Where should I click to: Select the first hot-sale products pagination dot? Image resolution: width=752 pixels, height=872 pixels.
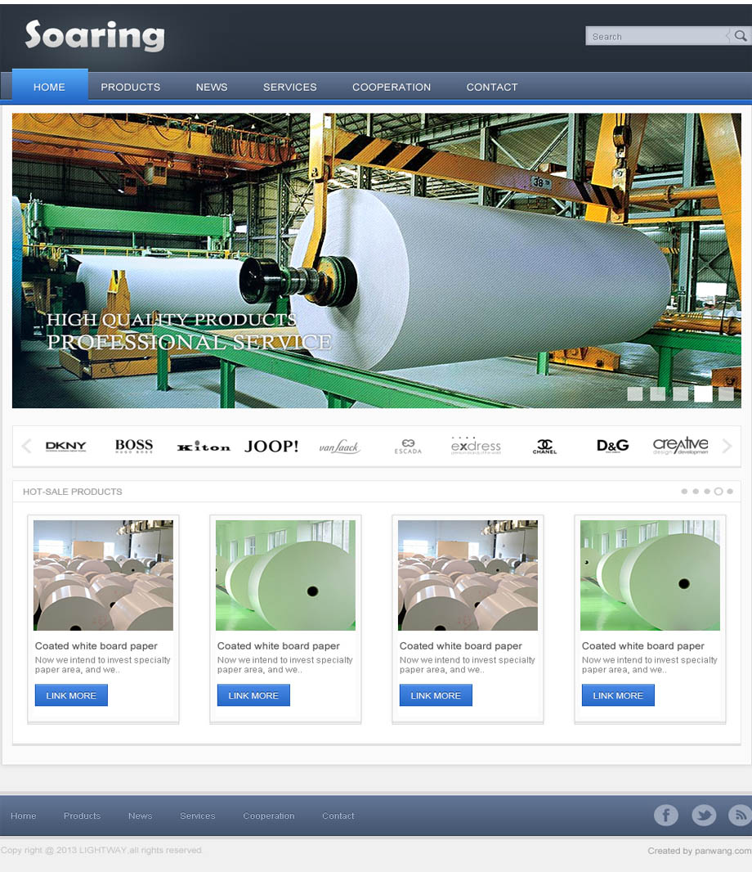click(684, 492)
